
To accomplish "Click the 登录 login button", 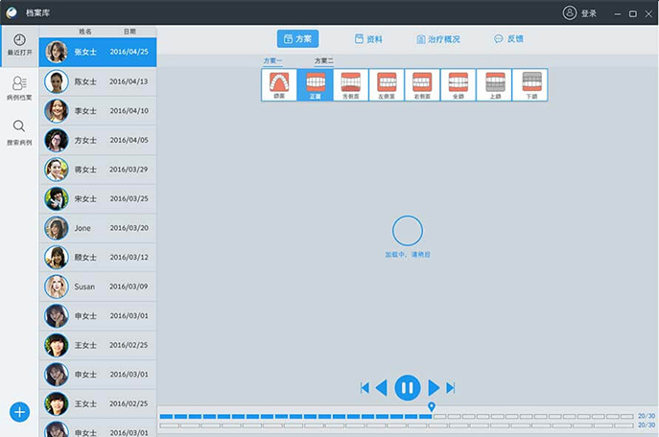I will (x=580, y=13).
